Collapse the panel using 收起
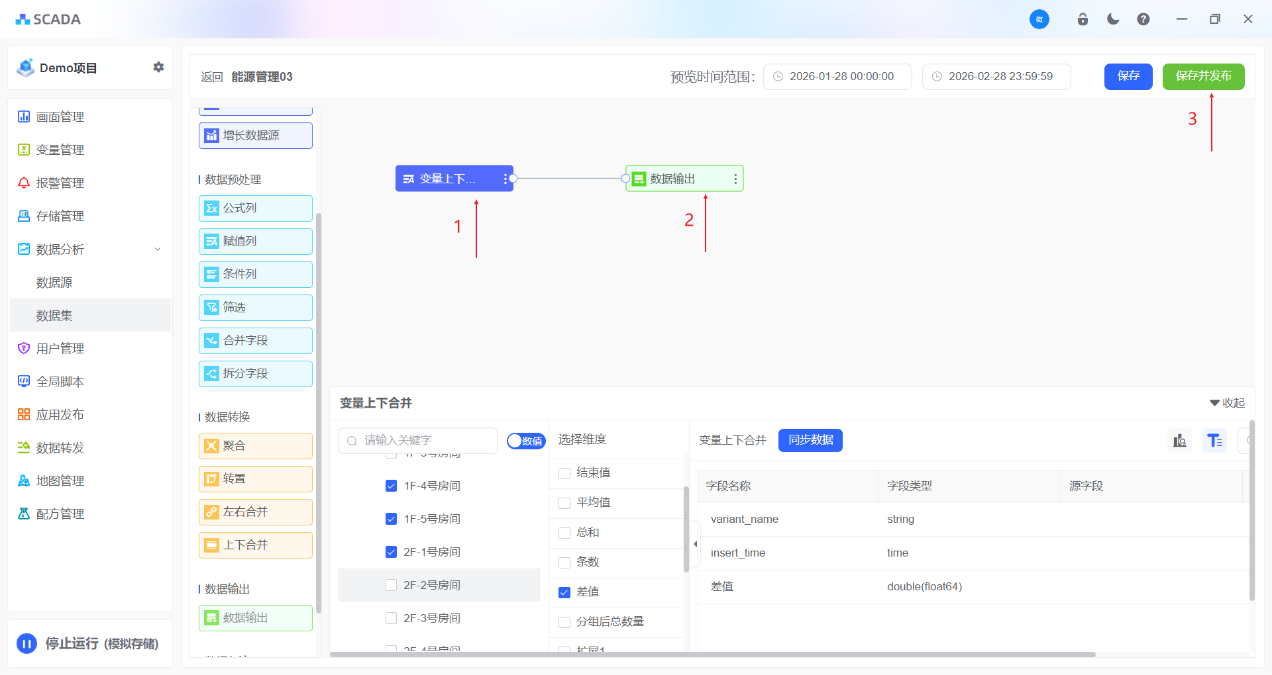This screenshot has height=675, width=1272. coord(1227,403)
